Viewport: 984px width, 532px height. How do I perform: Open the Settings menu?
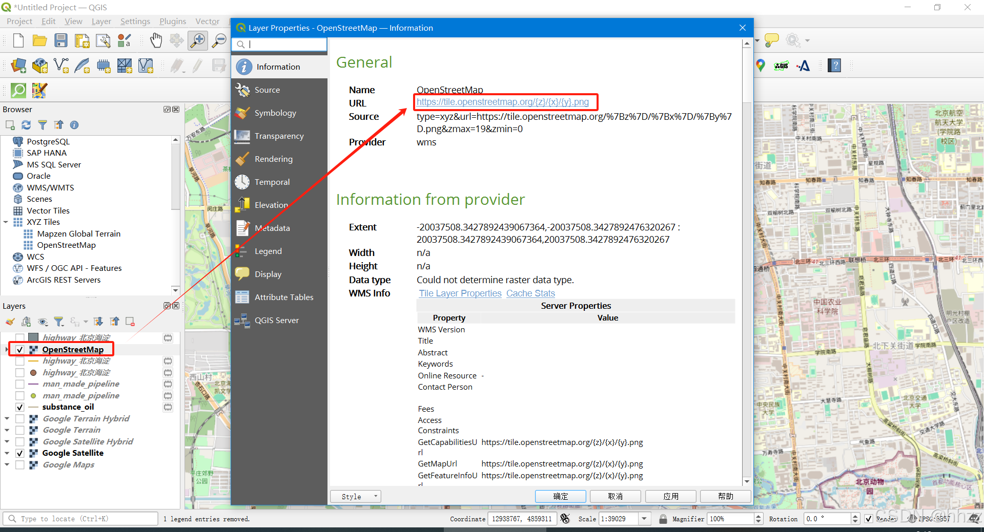pyautogui.click(x=135, y=21)
